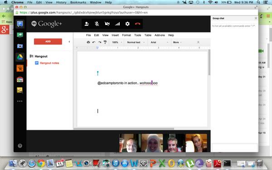Screen dimensions: 272x170
Task: Select the paint format tool
Action: coord(105,42)
